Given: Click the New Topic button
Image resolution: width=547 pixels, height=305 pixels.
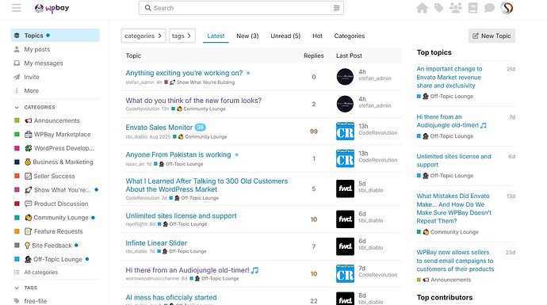Looking at the screenshot, I should tap(492, 36).
